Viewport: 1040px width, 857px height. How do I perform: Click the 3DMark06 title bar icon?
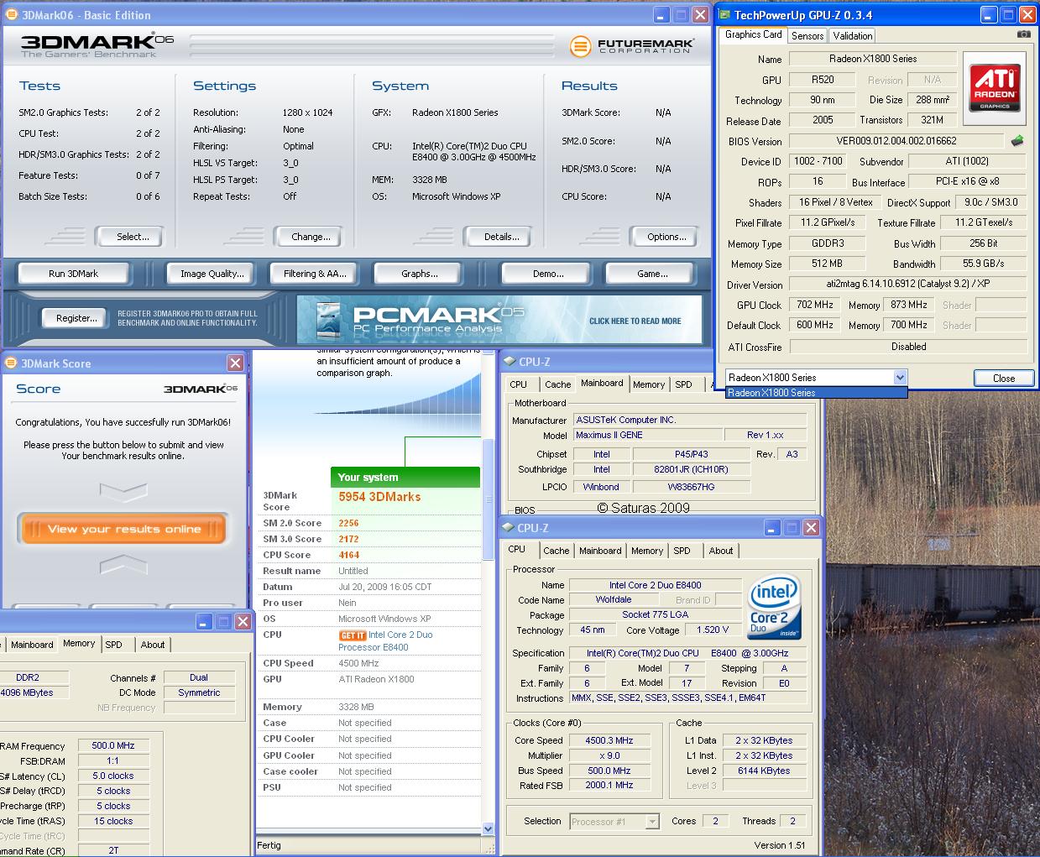10,14
